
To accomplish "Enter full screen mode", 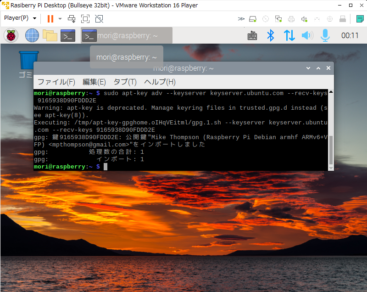I will tap(85, 19).
